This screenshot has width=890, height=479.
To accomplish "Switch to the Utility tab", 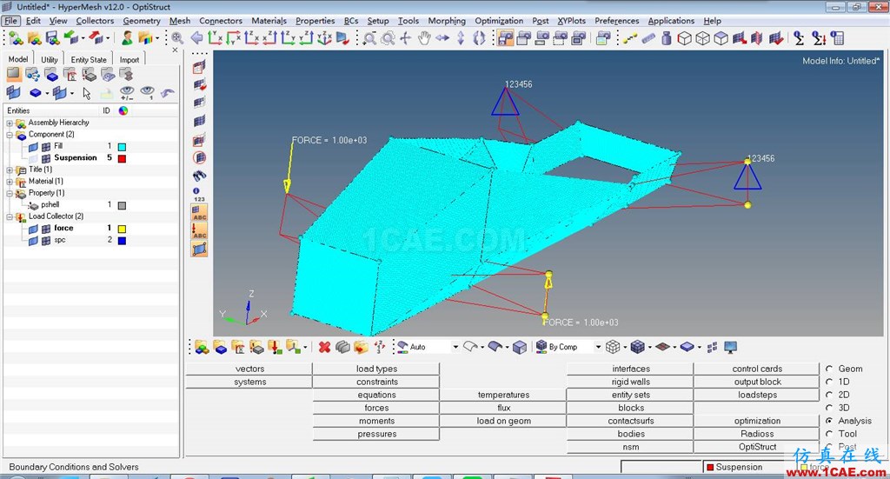I will point(50,59).
